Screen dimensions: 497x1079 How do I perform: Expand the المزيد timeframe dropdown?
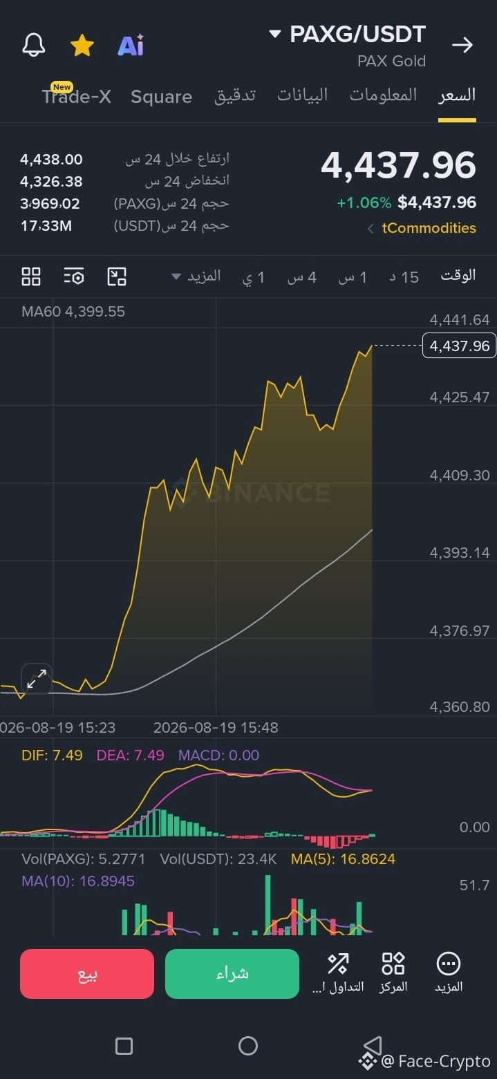pyautogui.click(x=196, y=276)
